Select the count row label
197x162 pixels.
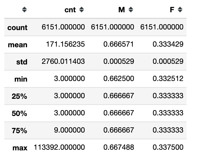(18, 28)
